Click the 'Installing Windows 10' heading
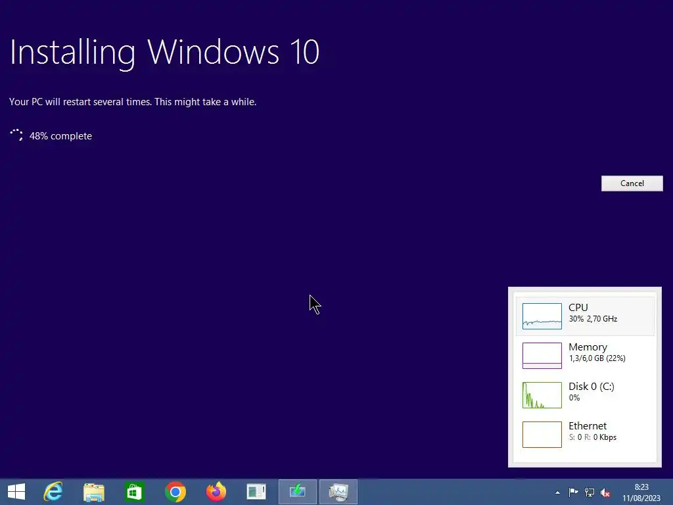Viewport: 673px width, 505px height. pyautogui.click(x=164, y=53)
